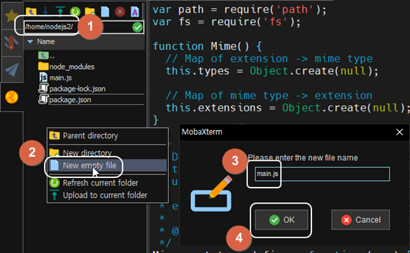Choose New empty file from context menu

tap(107, 166)
